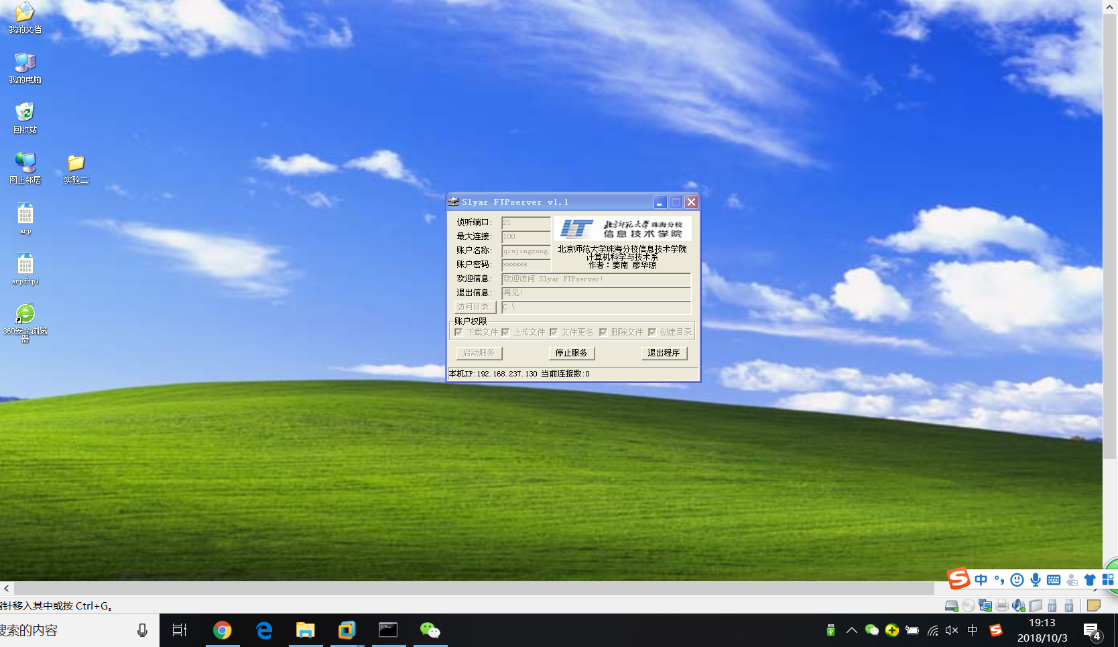Image resolution: width=1118 pixels, height=647 pixels.
Task: Switch Chinese/English mode on Sogou toolbar
Action: [x=981, y=580]
